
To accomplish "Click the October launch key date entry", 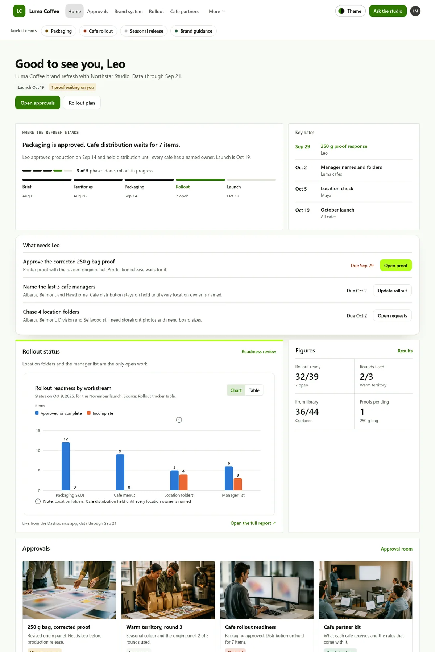I will tap(354, 213).
